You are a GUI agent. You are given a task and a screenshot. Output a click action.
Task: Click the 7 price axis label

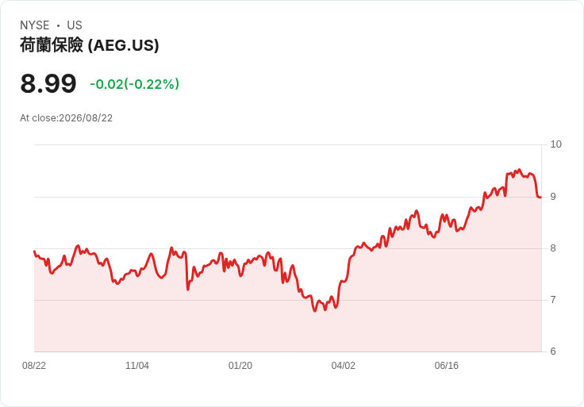pyautogui.click(x=553, y=300)
